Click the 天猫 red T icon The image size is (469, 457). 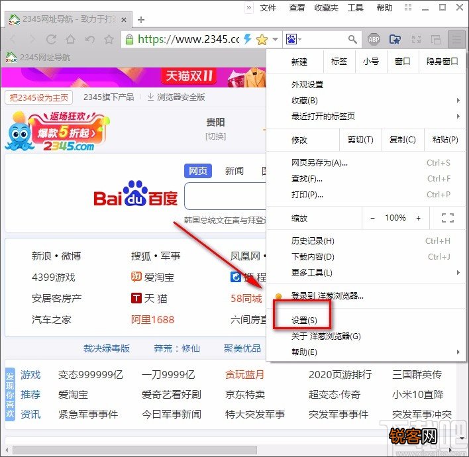(136, 298)
